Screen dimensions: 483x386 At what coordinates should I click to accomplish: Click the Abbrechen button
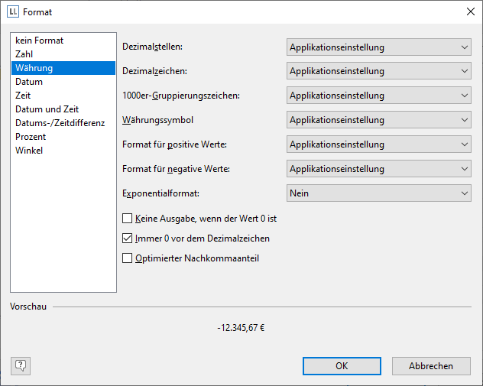click(430, 366)
